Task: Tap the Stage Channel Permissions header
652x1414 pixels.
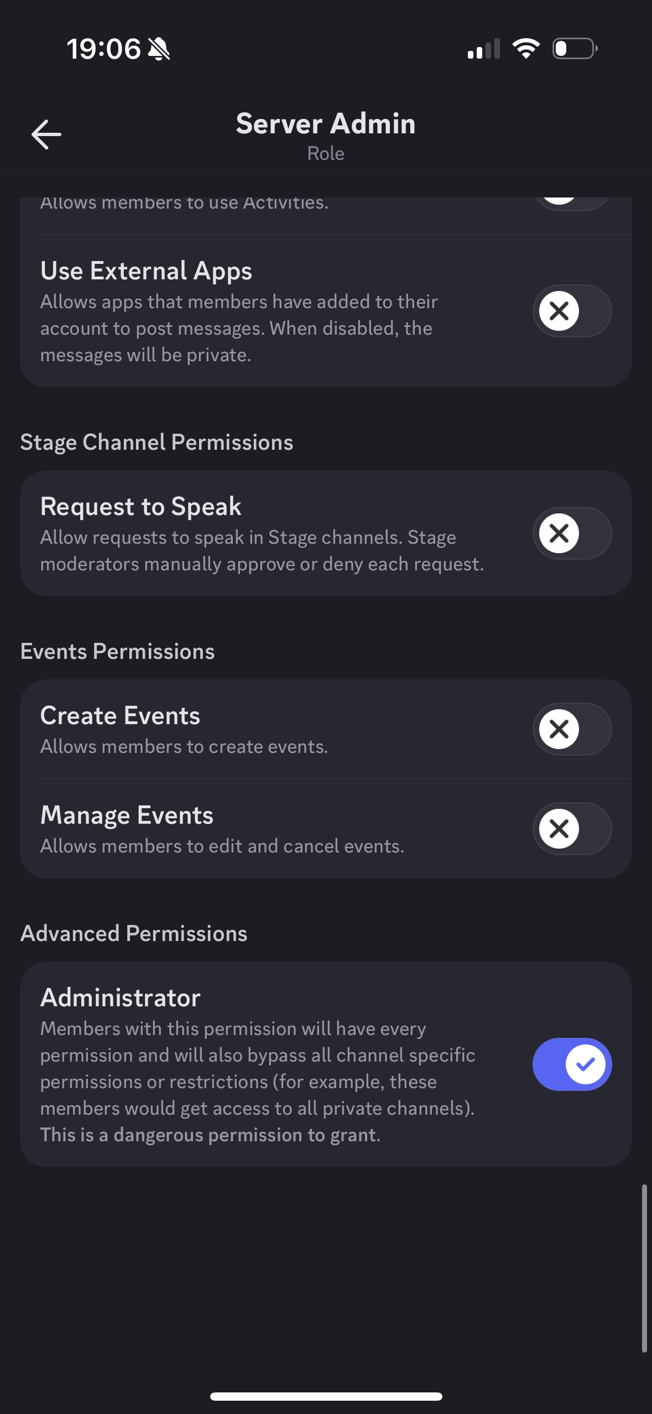Action: click(x=157, y=443)
